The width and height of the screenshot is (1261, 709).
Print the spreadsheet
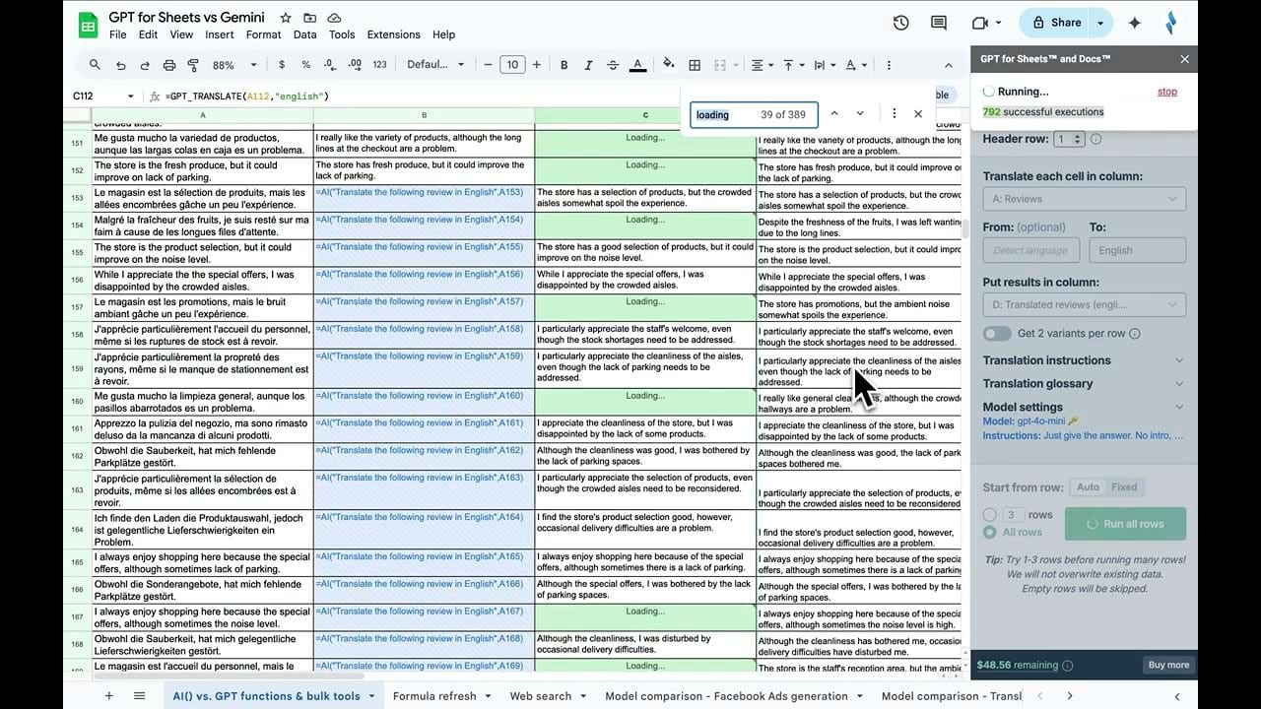pyautogui.click(x=169, y=65)
